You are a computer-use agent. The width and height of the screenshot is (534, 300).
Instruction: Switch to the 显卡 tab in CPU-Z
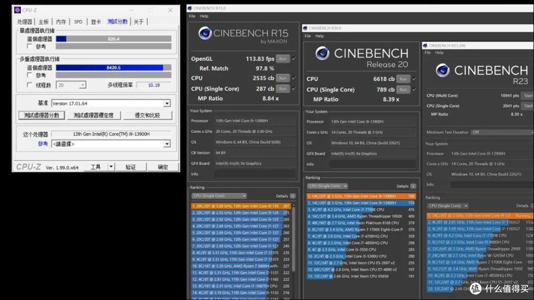point(96,22)
